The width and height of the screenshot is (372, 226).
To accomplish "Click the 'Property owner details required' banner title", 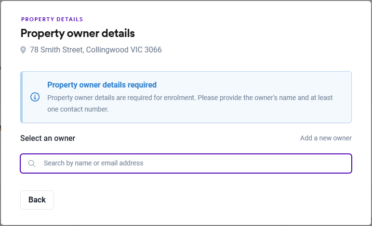I will 102,85.
